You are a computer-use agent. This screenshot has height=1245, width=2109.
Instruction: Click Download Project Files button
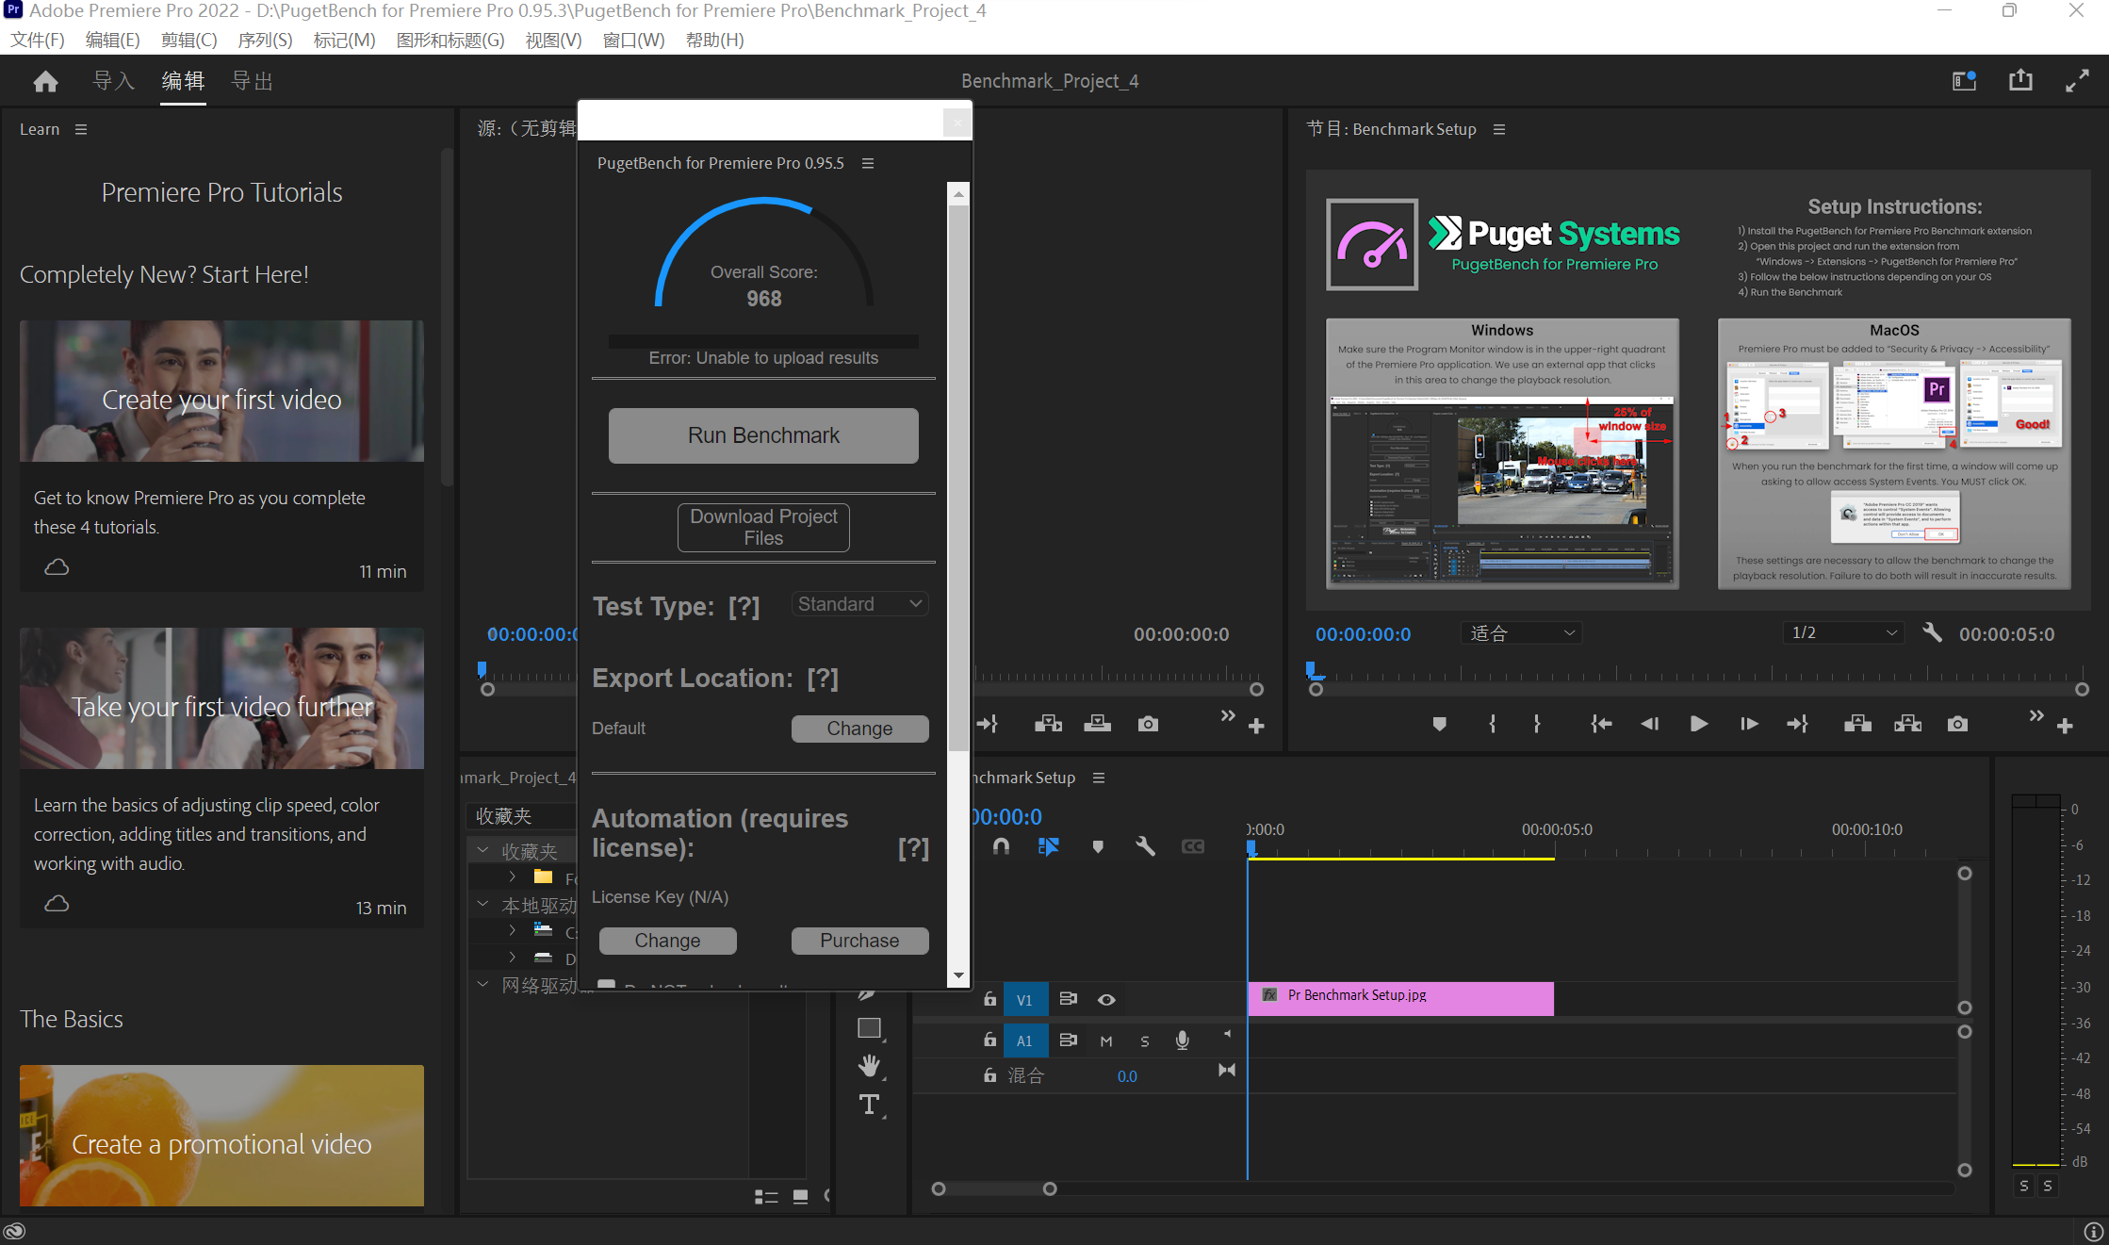(x=763, y=527)
